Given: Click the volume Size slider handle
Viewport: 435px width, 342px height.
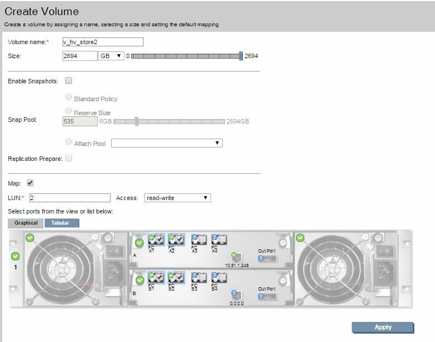Looking at the screenshot, I should click(241, 56).
